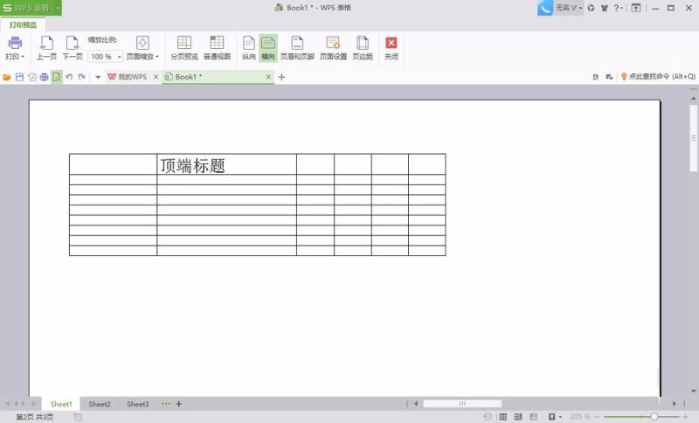Viewport: 699px width, 423px height.
Task: Click vertical scrollbar thumb
Action: pos(693,138)
